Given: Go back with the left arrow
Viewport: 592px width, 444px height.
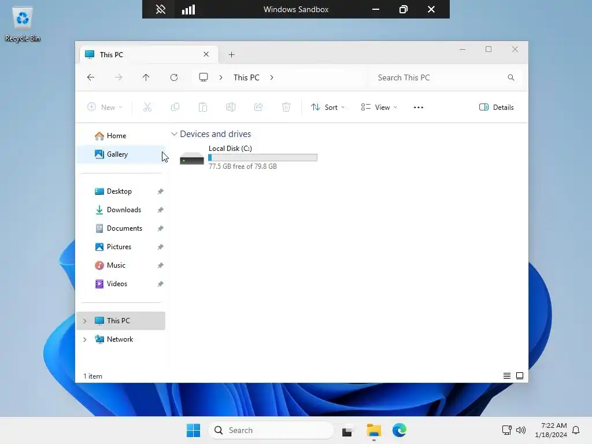Looking at the screenshot, I should pos(91,77).
